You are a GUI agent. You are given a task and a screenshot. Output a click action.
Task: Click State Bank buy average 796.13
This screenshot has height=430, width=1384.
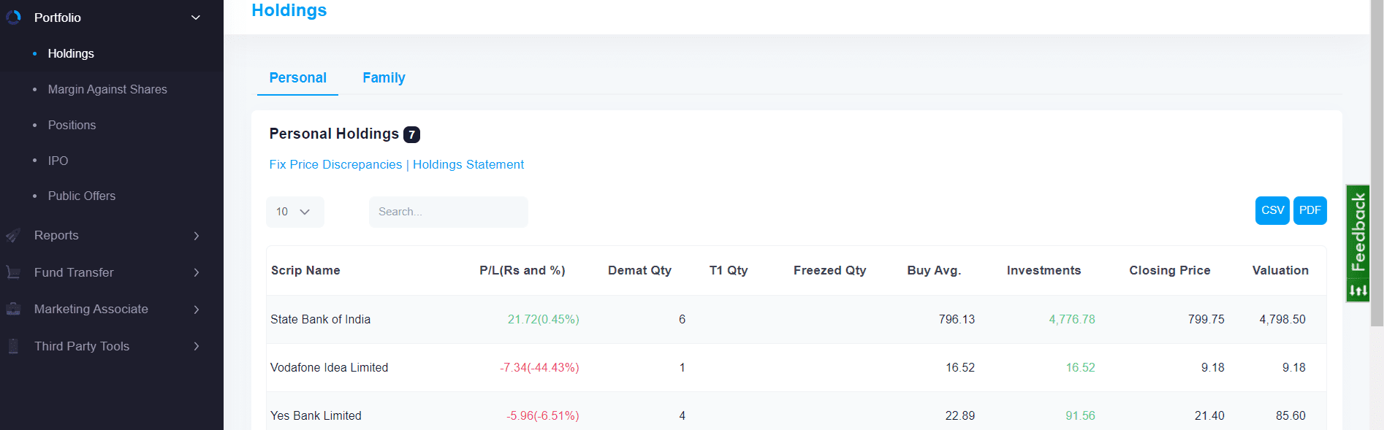pos(957,319)
